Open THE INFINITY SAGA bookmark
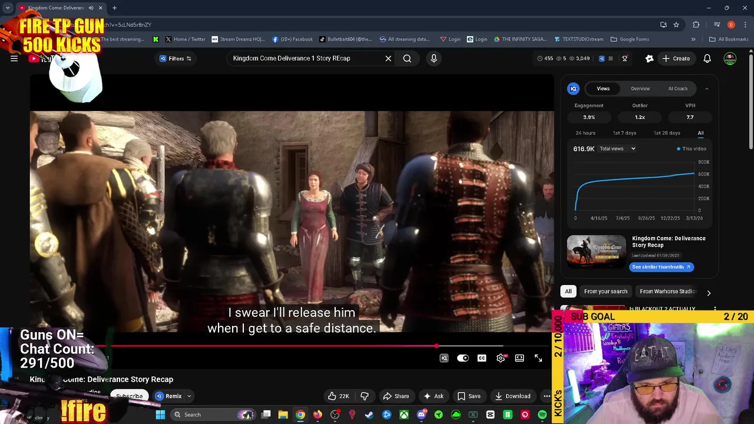Viewport: 754px width, 424px height. pos(519,39)
